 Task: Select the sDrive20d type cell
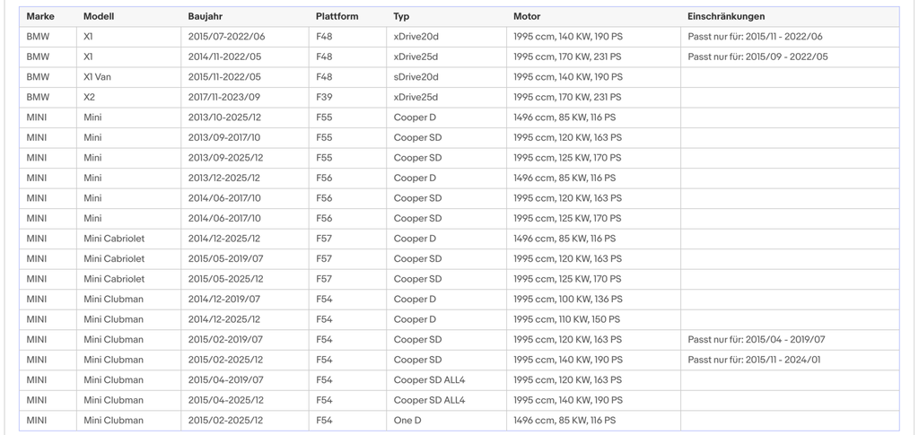click(x=447, y=77)
